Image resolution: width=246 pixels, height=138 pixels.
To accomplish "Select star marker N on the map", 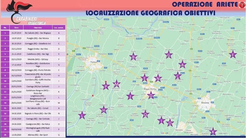I will click(x=158, y=78).
